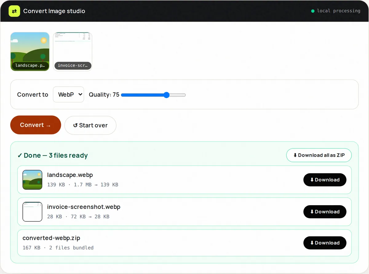Click the 'local processing' status text
Image resolution: width=369 pixels, height=274 pixels.
339,11
